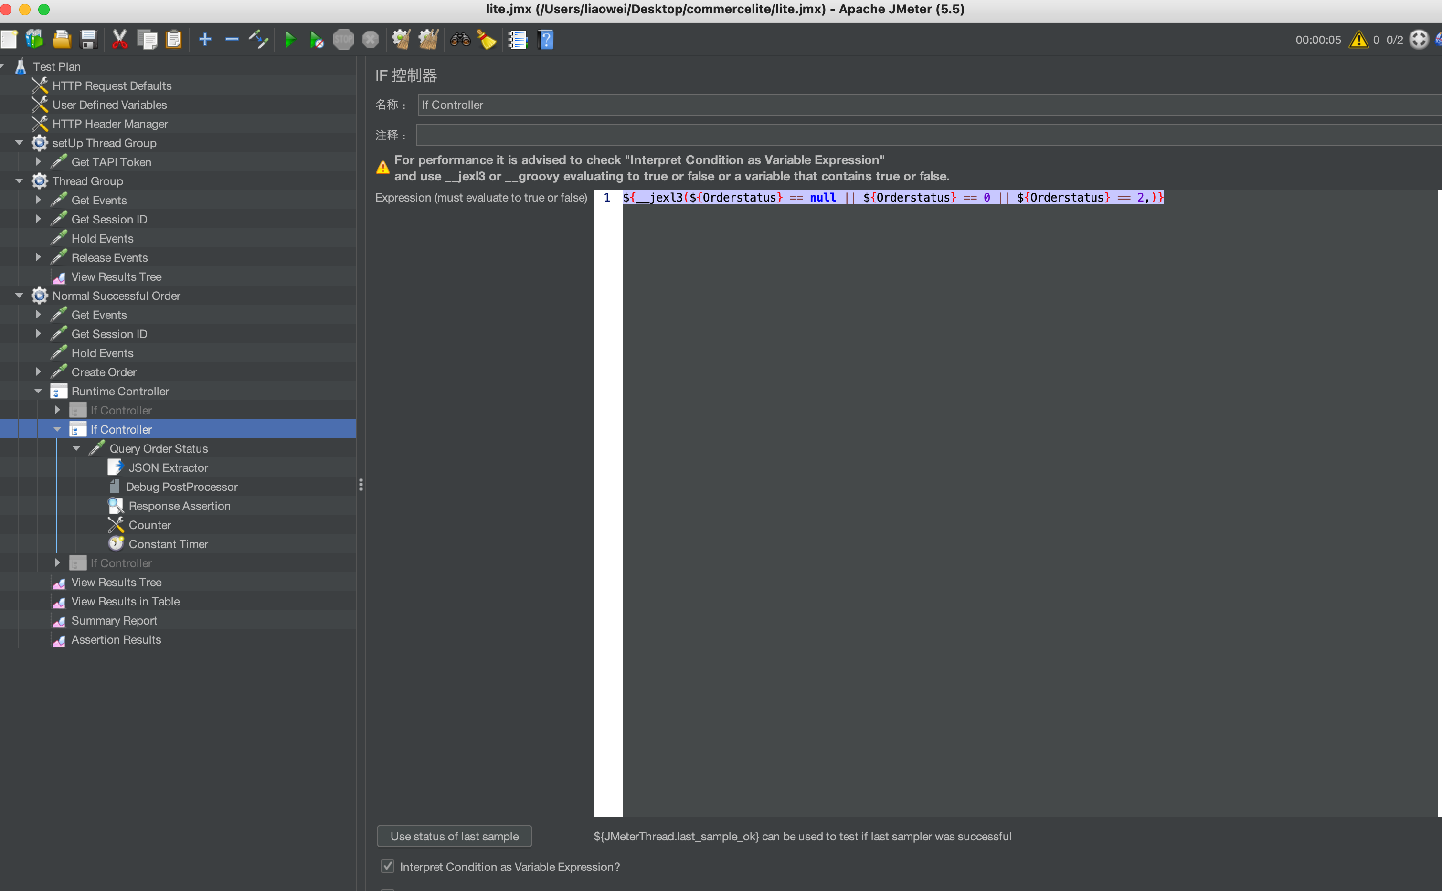The image size is (1442, 891).
Task: Select Hold Events under Normal Successful Order
Action: [x=103, y=353]
